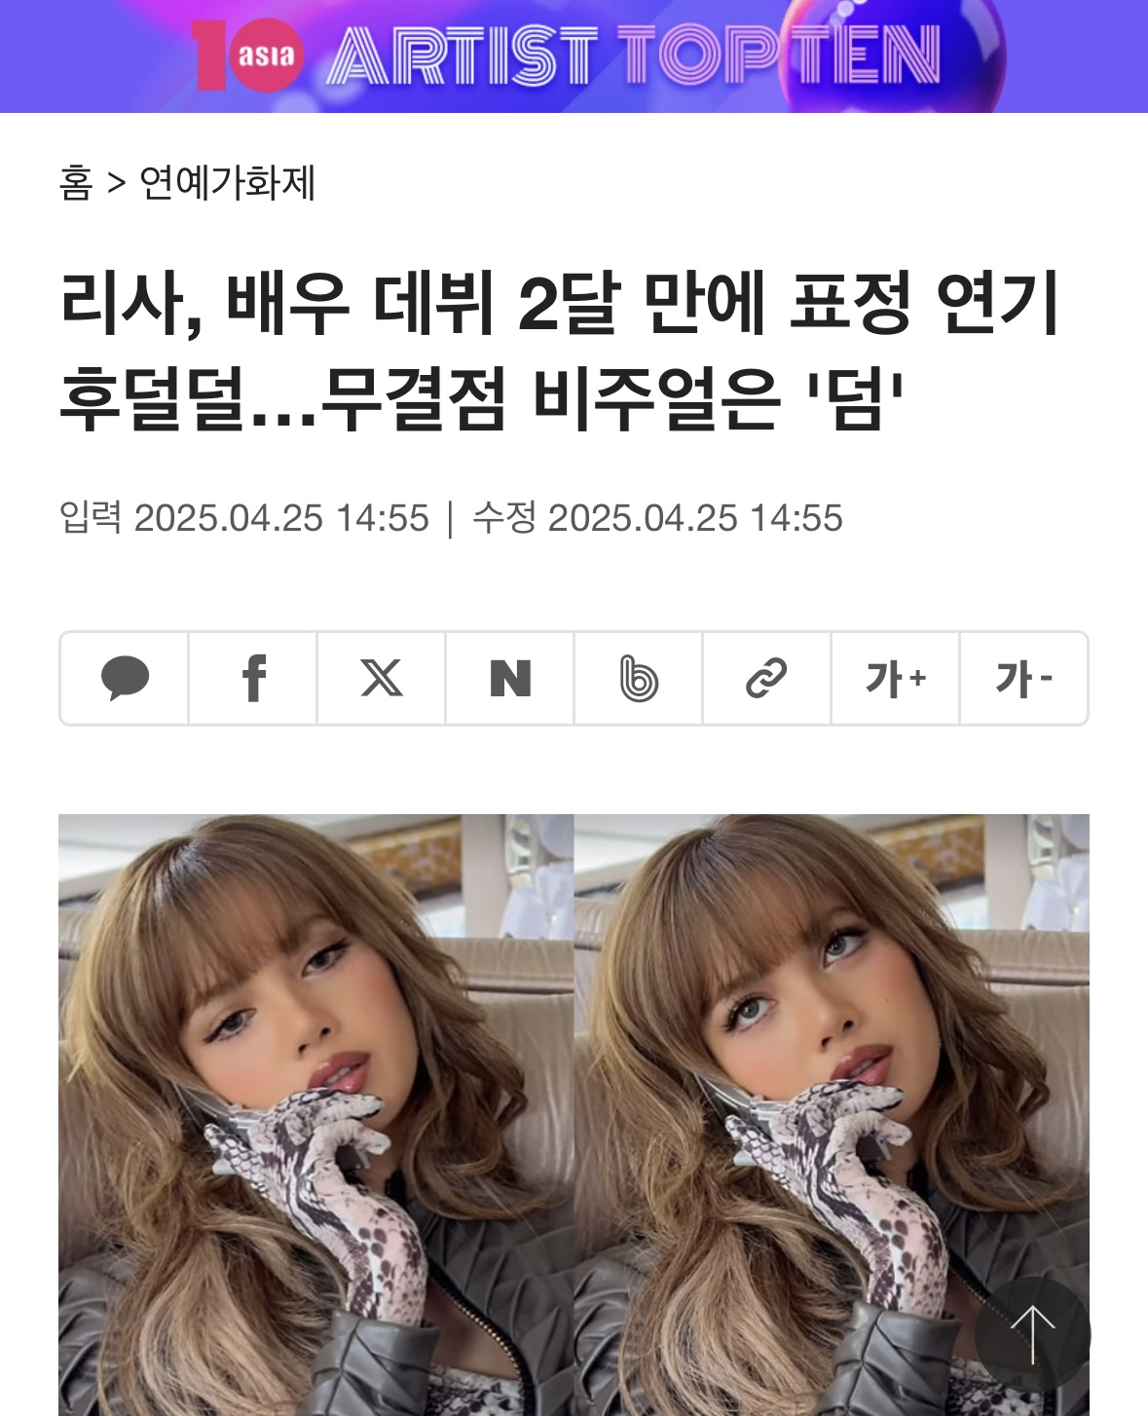Tap the scroll-to-top arrow button
Image resolution: width=1148 pixels, height=1416 pixels.
click(x=1033, y=1335)
